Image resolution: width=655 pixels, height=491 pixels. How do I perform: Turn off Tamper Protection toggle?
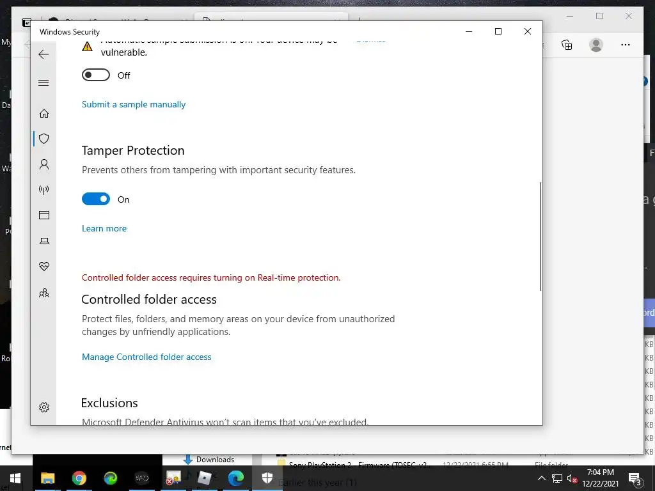(x=96, y=199)
